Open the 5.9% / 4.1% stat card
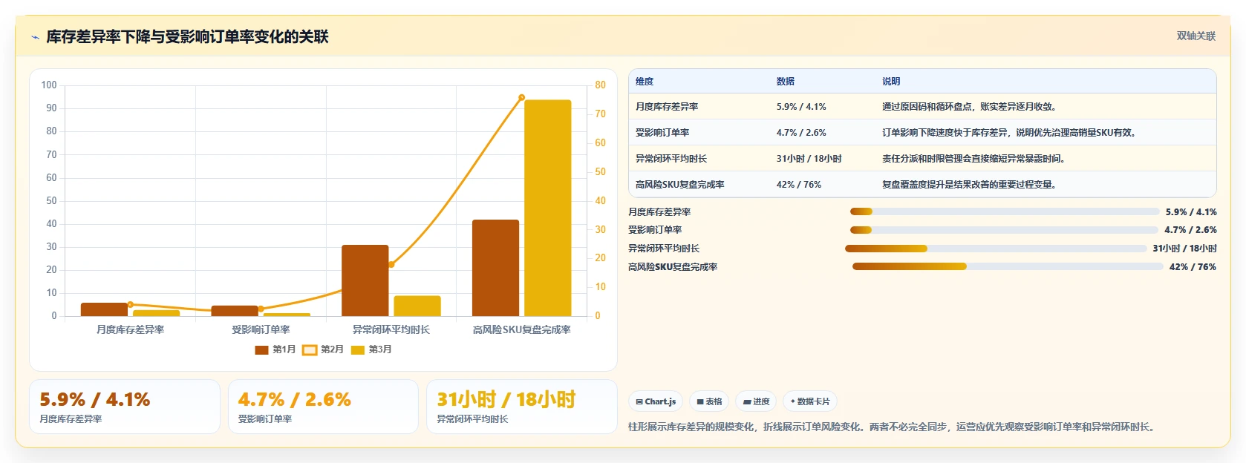Screen dimensions: 1246x463 coord(125,407)
